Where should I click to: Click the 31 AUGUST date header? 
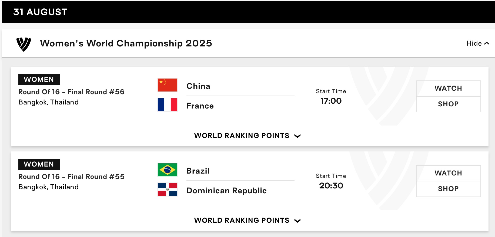click(40, 12)
